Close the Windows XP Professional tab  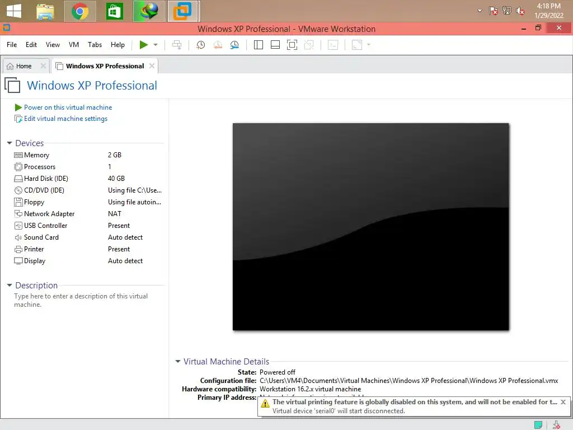point(152,66)
